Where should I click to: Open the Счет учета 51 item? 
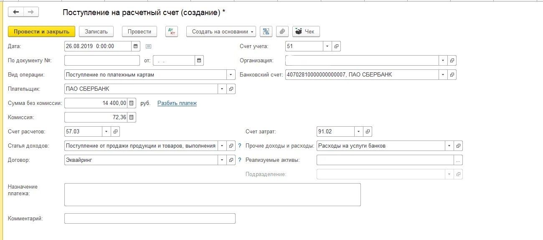click(336, 46)
